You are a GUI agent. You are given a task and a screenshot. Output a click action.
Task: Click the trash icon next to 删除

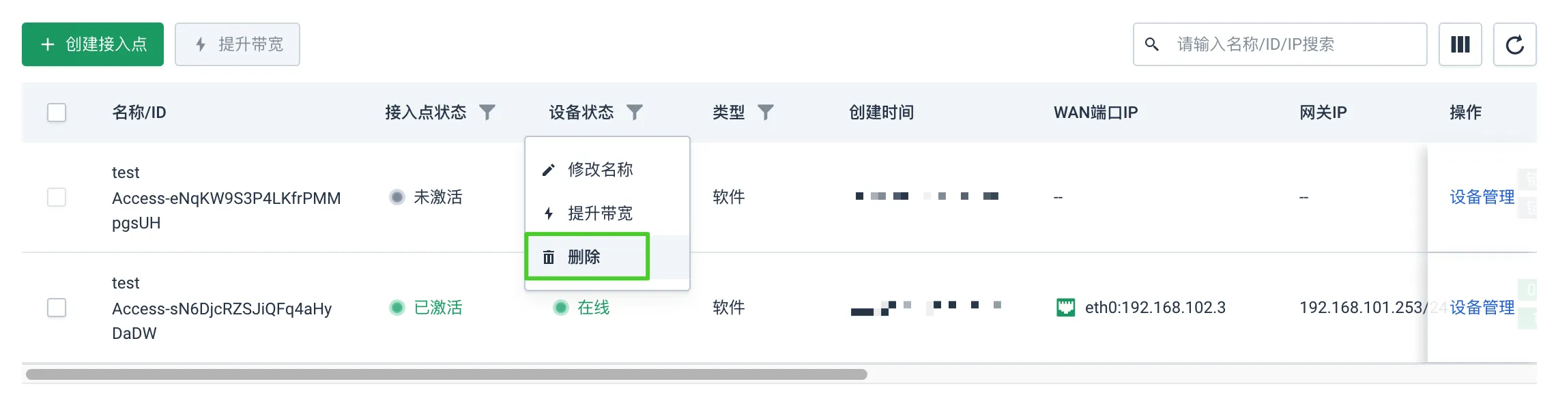[548, 257]
